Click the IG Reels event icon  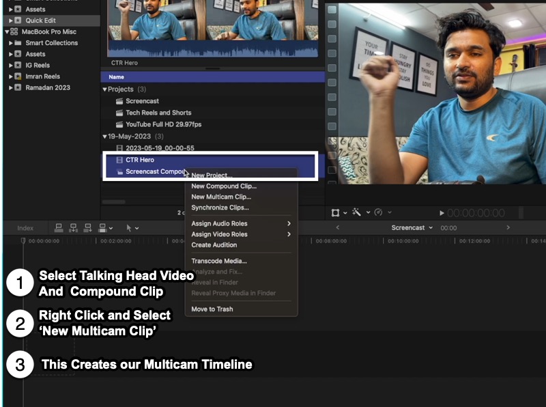point(18,65)
